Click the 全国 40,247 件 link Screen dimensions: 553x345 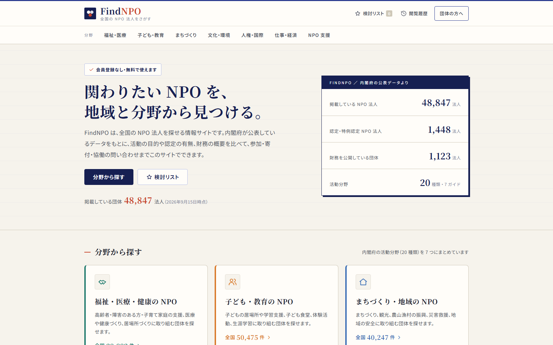coord(378,337)
